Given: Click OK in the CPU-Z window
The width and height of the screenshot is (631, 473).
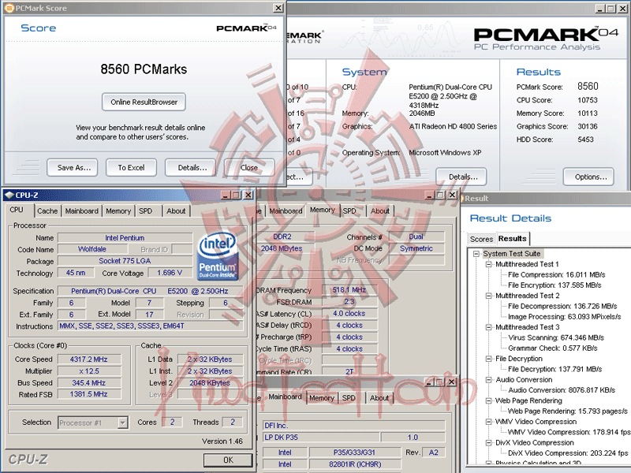Looking at the screenshot, I should 228,460.
